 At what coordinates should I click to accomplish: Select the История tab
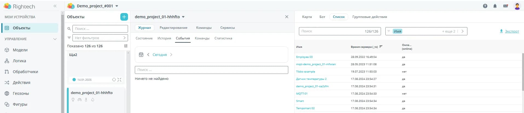pyautogui.click(x=164, y=38)
